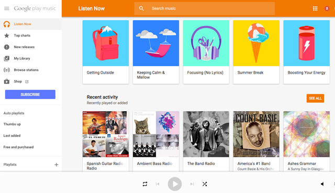Viewport: 335px width, 193px height.
Task: Open New releases
Action: (24, 47)
